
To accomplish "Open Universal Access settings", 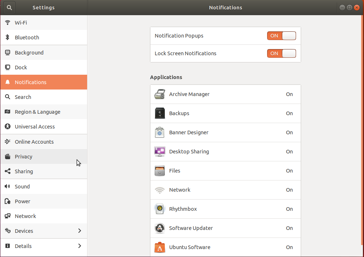I will pos(44,127).
